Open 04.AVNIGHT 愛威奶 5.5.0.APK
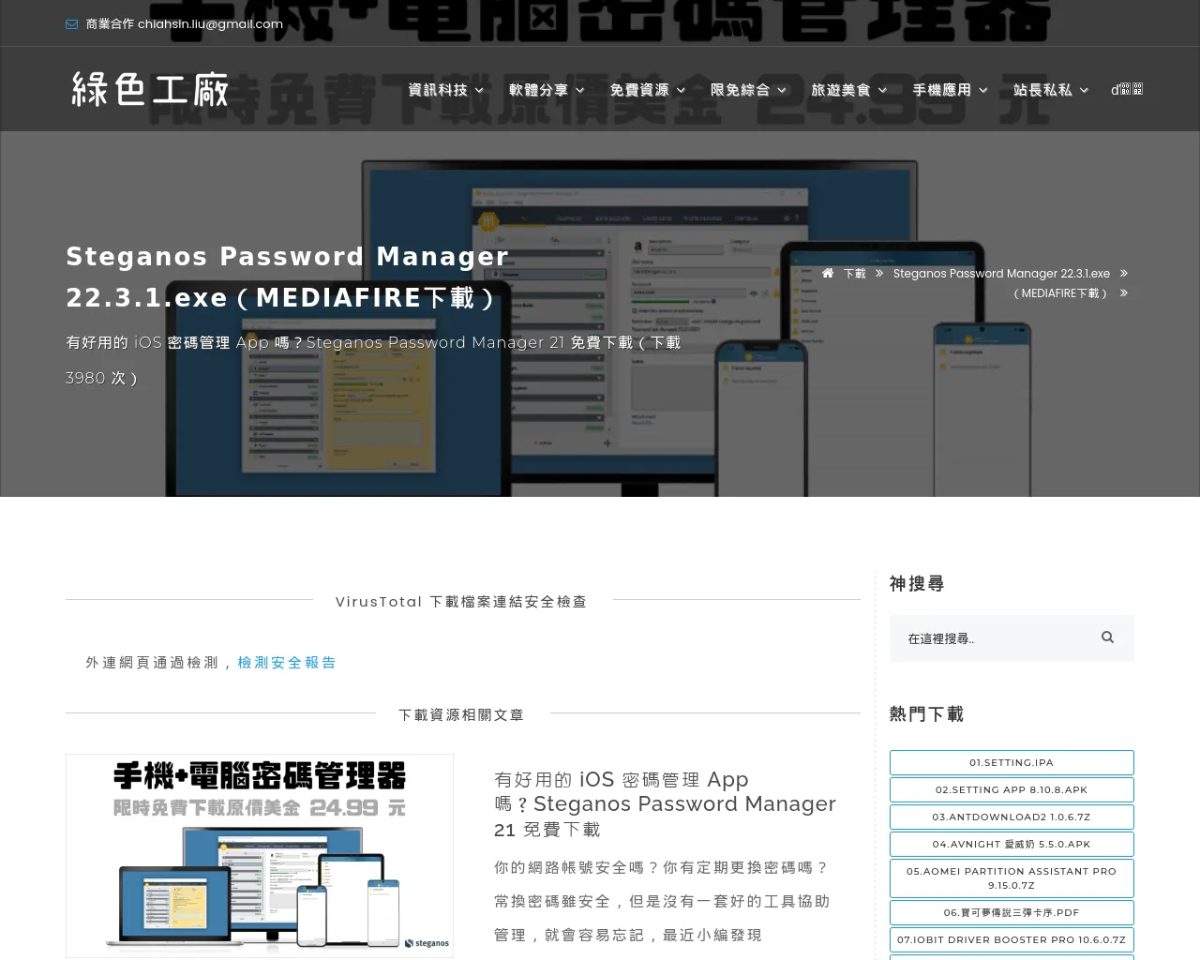The width and height of the screenshot is (1200, 960). tap(1012, 845)
